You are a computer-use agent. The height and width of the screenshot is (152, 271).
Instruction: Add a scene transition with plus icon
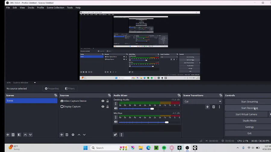point(207,107)
